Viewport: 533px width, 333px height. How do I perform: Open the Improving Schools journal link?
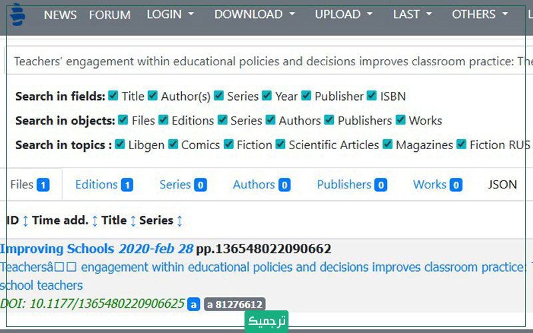[57, 249]
